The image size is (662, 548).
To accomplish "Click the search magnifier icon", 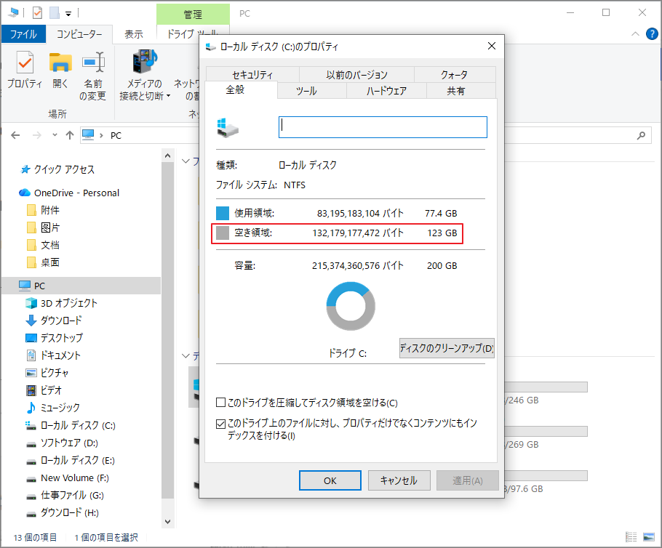I will point(641,135).
